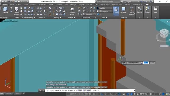Toggle the Culling selection button
Image resolution: width=170 pixels, height=96 pixels.
(116, 11)
